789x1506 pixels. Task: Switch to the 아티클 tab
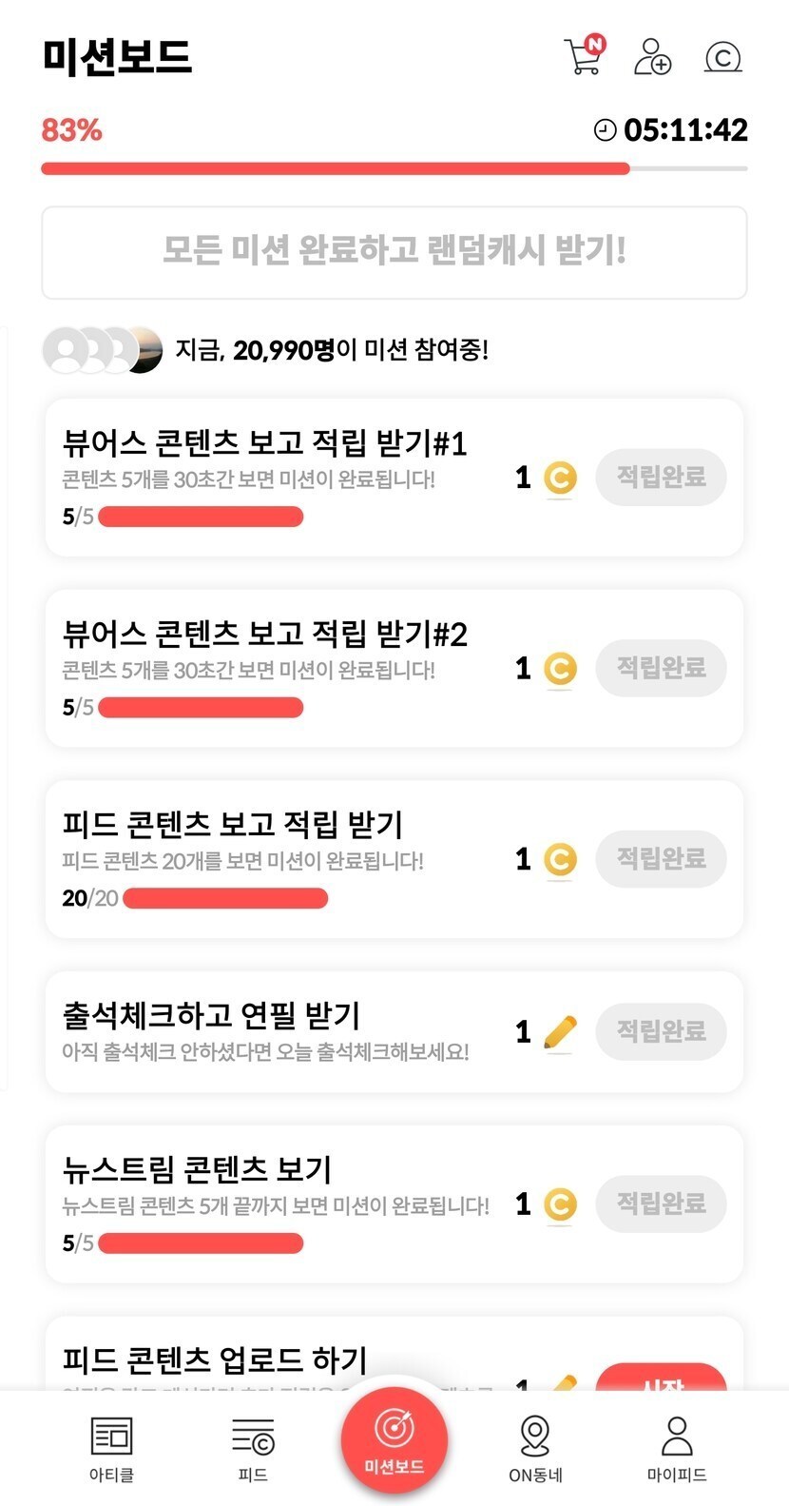pyautogui.click(x=111, y=1448)
